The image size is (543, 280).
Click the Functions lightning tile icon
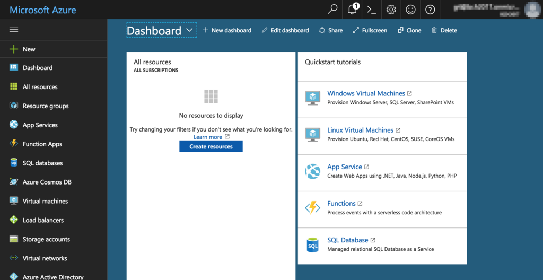click(x=313, y=208)
